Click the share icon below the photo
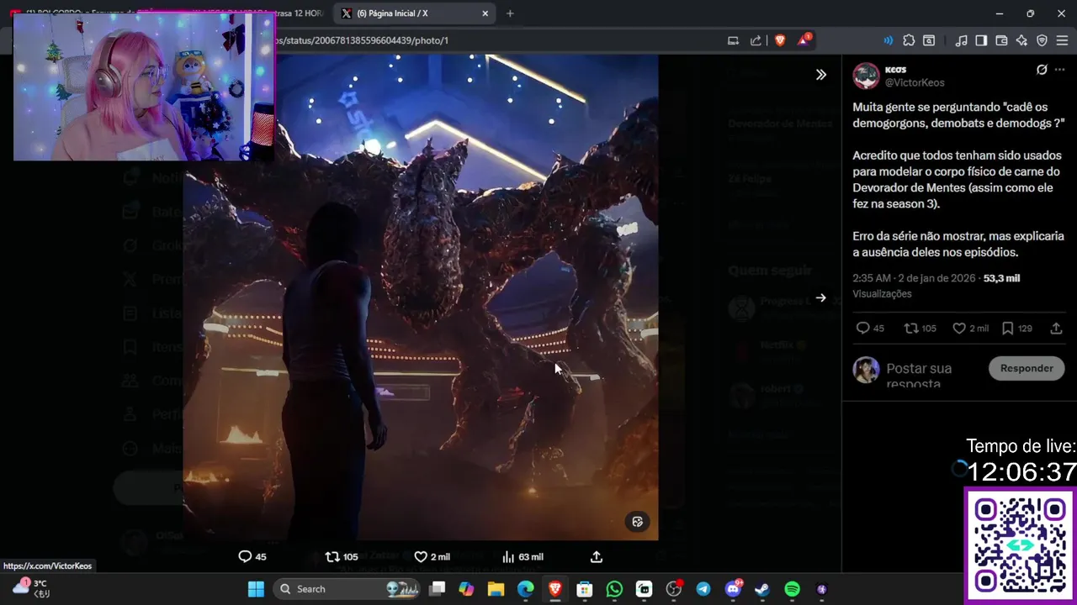This screenshot has width=1077, height=605. [x=597, y=556]
